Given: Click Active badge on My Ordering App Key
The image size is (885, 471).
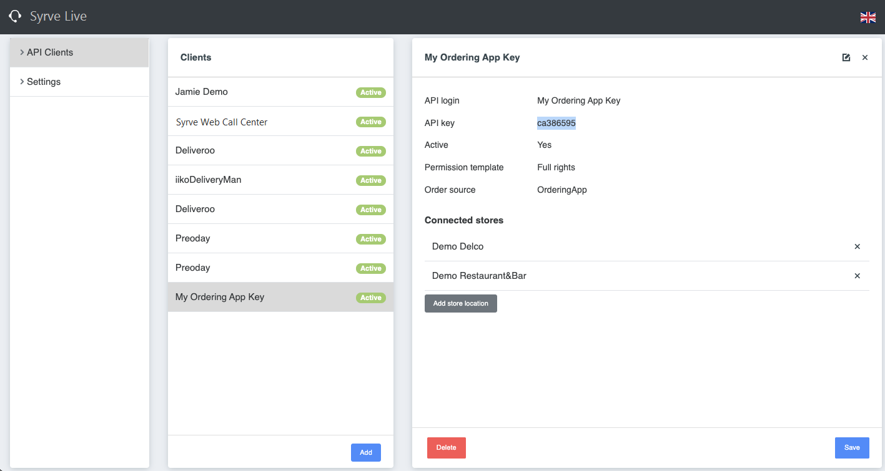Looking at the screenshot, I should tap(370, 298).
